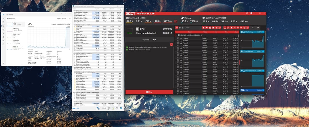Check the E-core 12 checkbox in OCCT

pos(178,67)
